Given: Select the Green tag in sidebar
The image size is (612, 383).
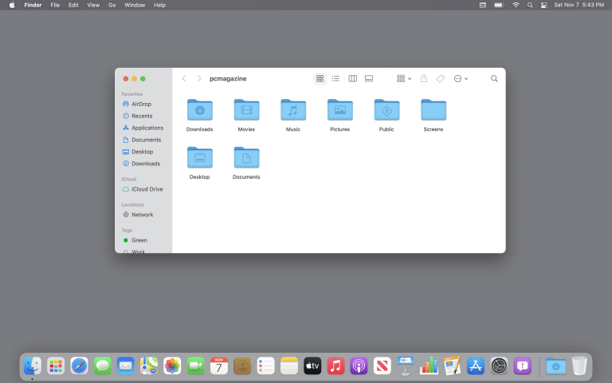Looking at the screenshot, I should 139,240.
